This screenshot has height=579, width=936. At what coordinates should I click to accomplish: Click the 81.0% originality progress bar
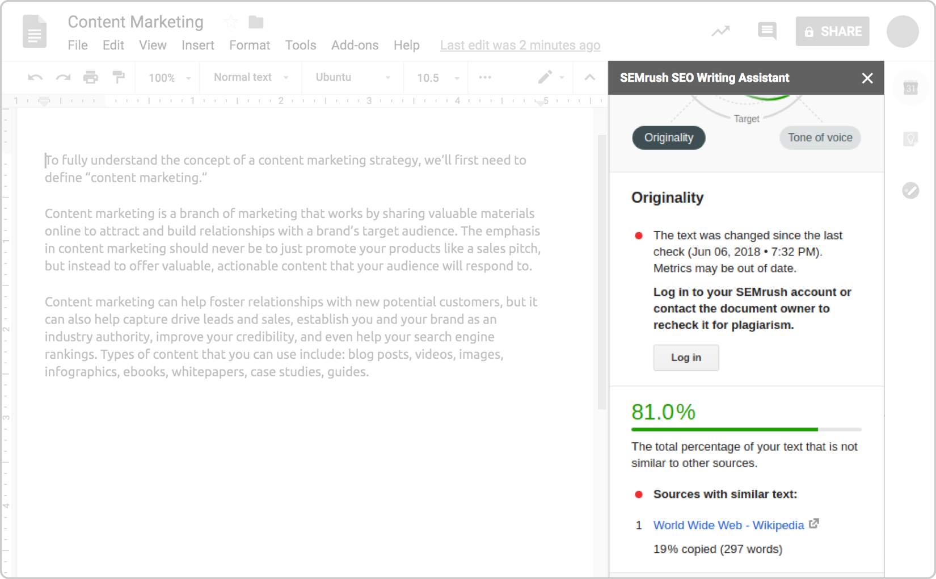[x=746, y=430]
